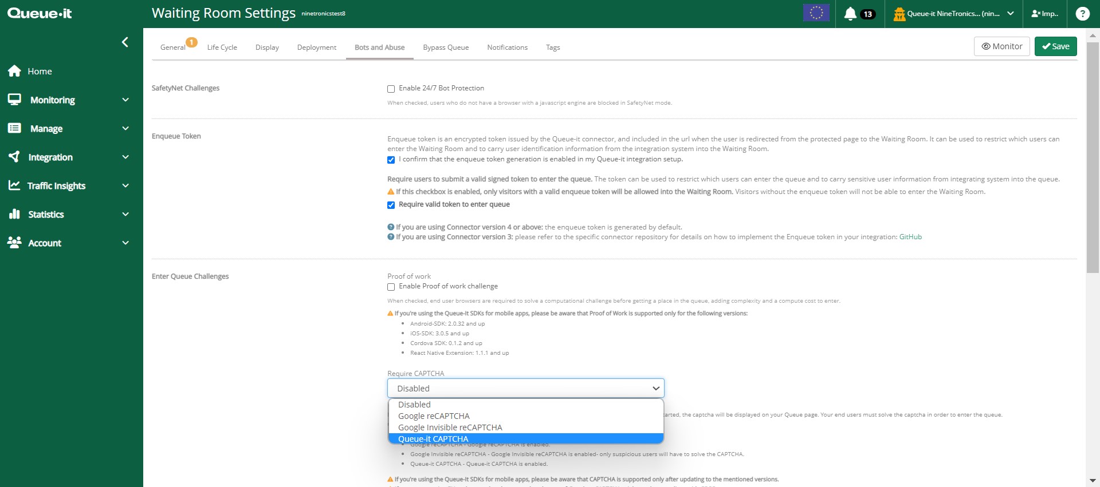1100x487 pixels.
Task: Click the vertical scrollbar thumb
Action: (x=1093, y=157)
